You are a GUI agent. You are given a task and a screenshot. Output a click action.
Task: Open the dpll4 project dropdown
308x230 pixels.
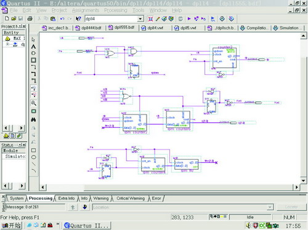[x=140, y=19]
